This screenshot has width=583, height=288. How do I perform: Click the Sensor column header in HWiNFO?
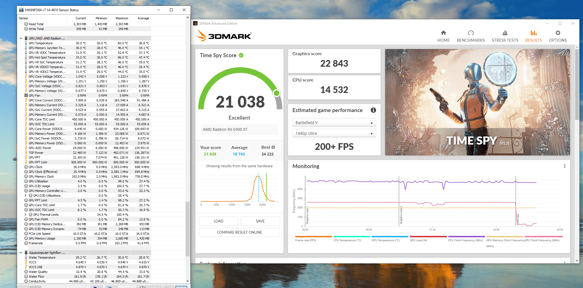42,18
